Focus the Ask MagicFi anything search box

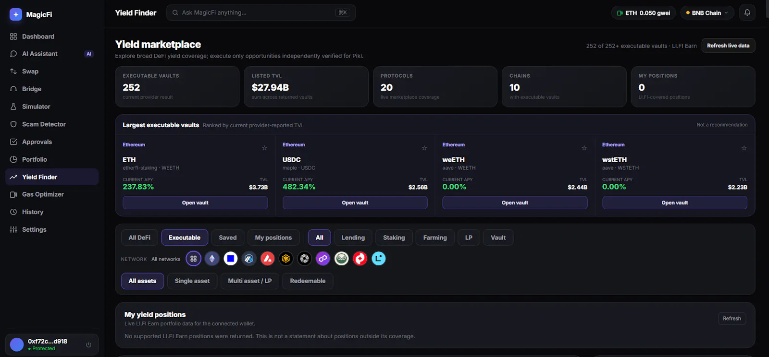point(261,12)
